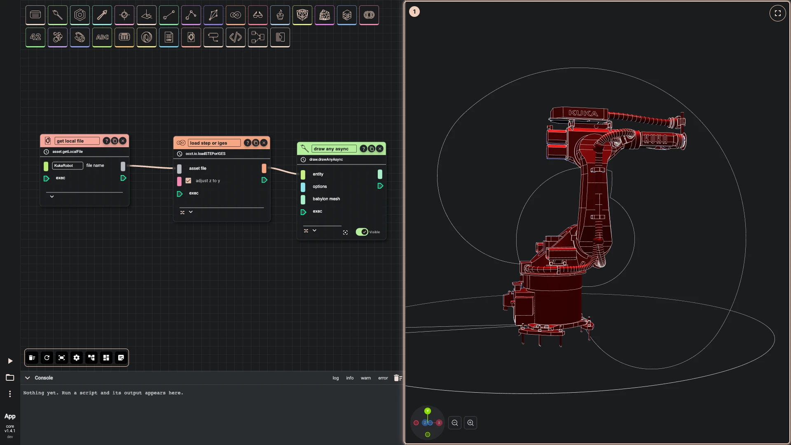
Task: Enter fullscreen 3D viewport
Action: 778,13
